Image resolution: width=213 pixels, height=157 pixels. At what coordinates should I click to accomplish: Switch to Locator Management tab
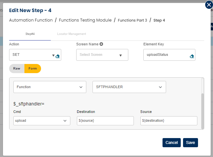pyautogui.click(x=71, y=34)
